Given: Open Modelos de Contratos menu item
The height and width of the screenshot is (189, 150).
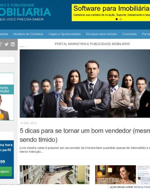Looking at the screenshot, I should point(28,34).
